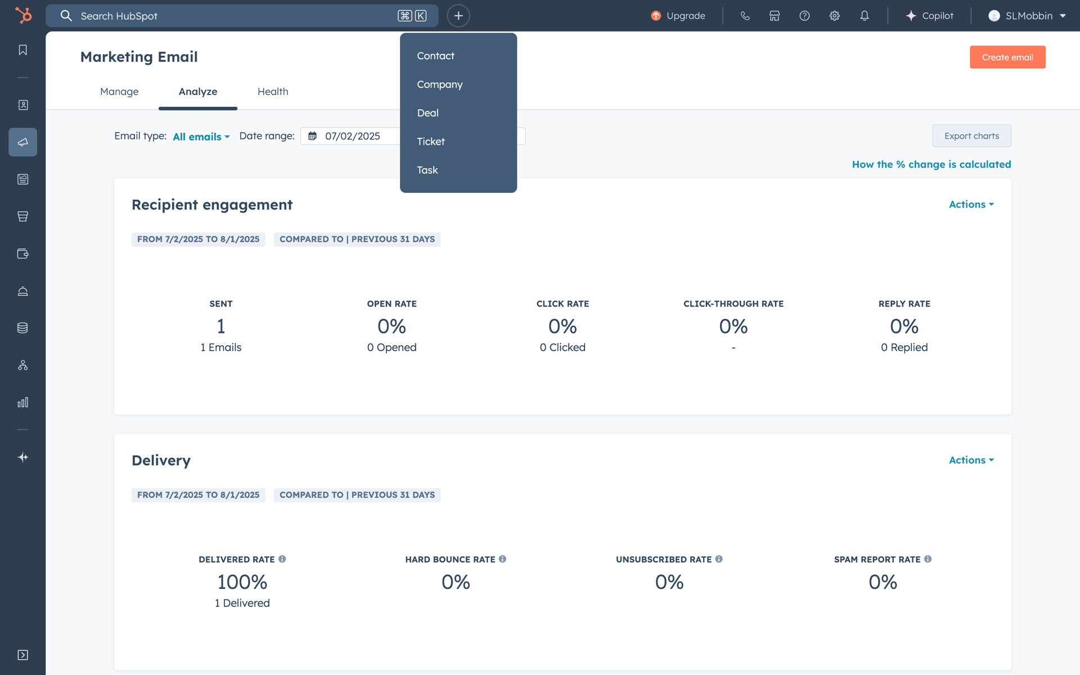The width and height of the screenshot is (1080, 675).
Task: Open the Commerce wallet sidebar icon
Action: click(22, 254)
